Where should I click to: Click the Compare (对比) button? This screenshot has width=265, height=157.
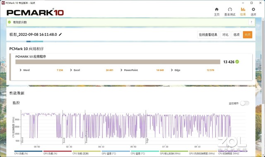[225, 35]
